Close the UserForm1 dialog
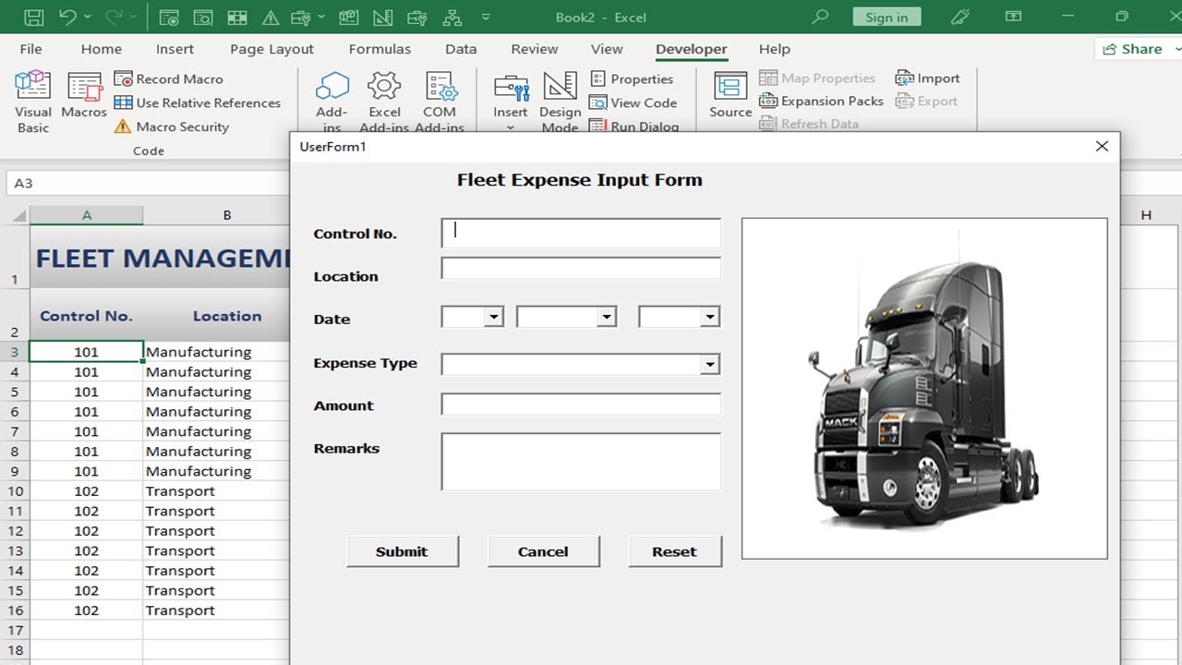The width and height of the screenshot is (1182, 665). click(x=1102, y=146)
